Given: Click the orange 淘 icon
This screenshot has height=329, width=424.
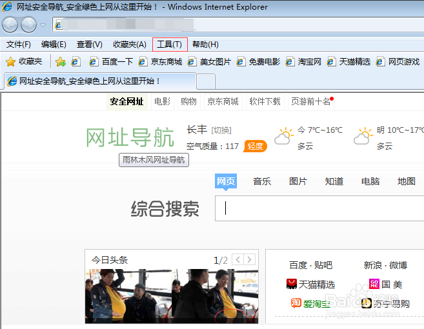Looking at the screenshot, I should coord(296,303).
